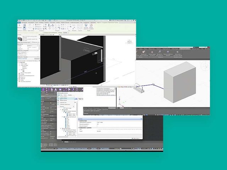The image size is (227, 170).
Task: Choose Сохранить все in the File menu
Action: pos(63,102)
